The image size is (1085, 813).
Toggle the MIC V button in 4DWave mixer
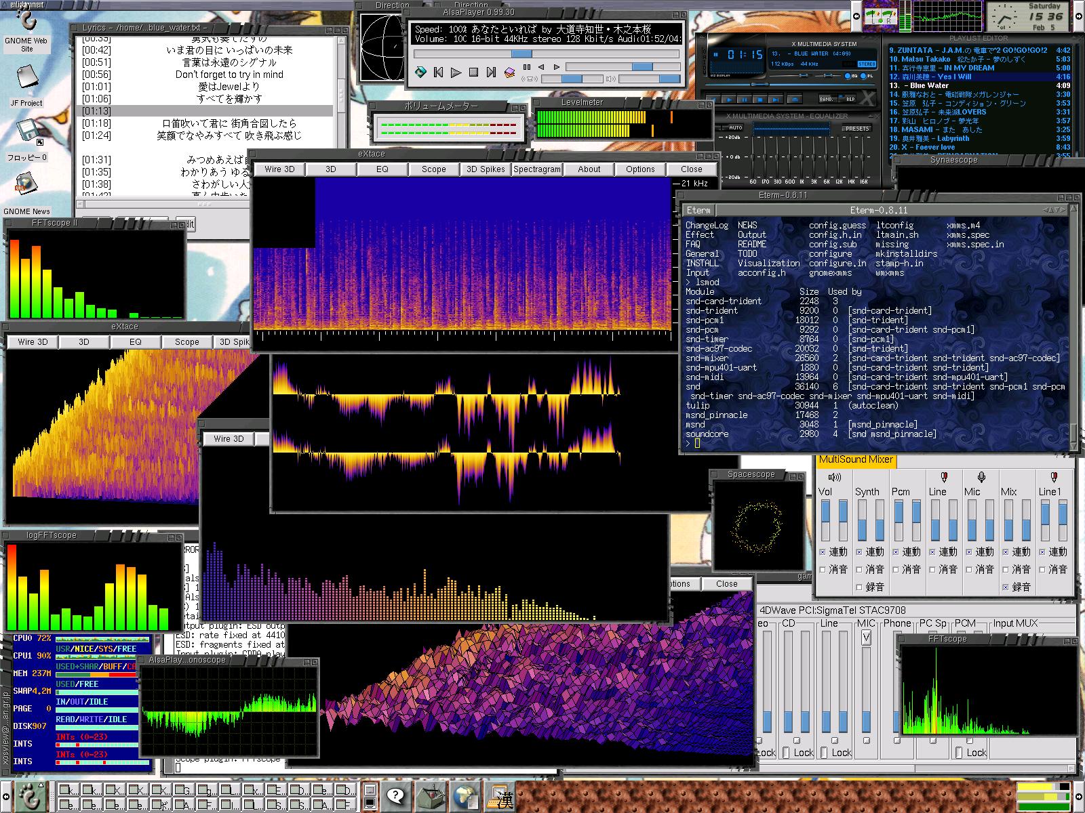[866, 637]
